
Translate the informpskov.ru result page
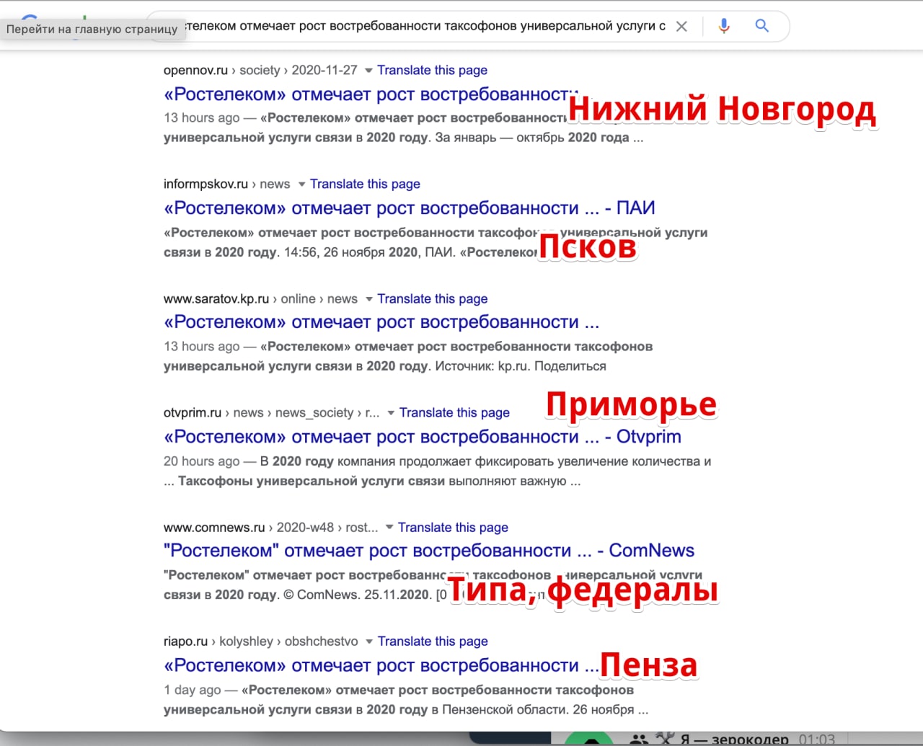365,184
